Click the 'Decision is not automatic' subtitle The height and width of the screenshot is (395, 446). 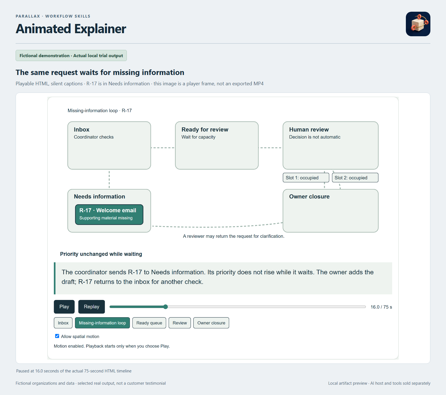(x=315, y=137)
